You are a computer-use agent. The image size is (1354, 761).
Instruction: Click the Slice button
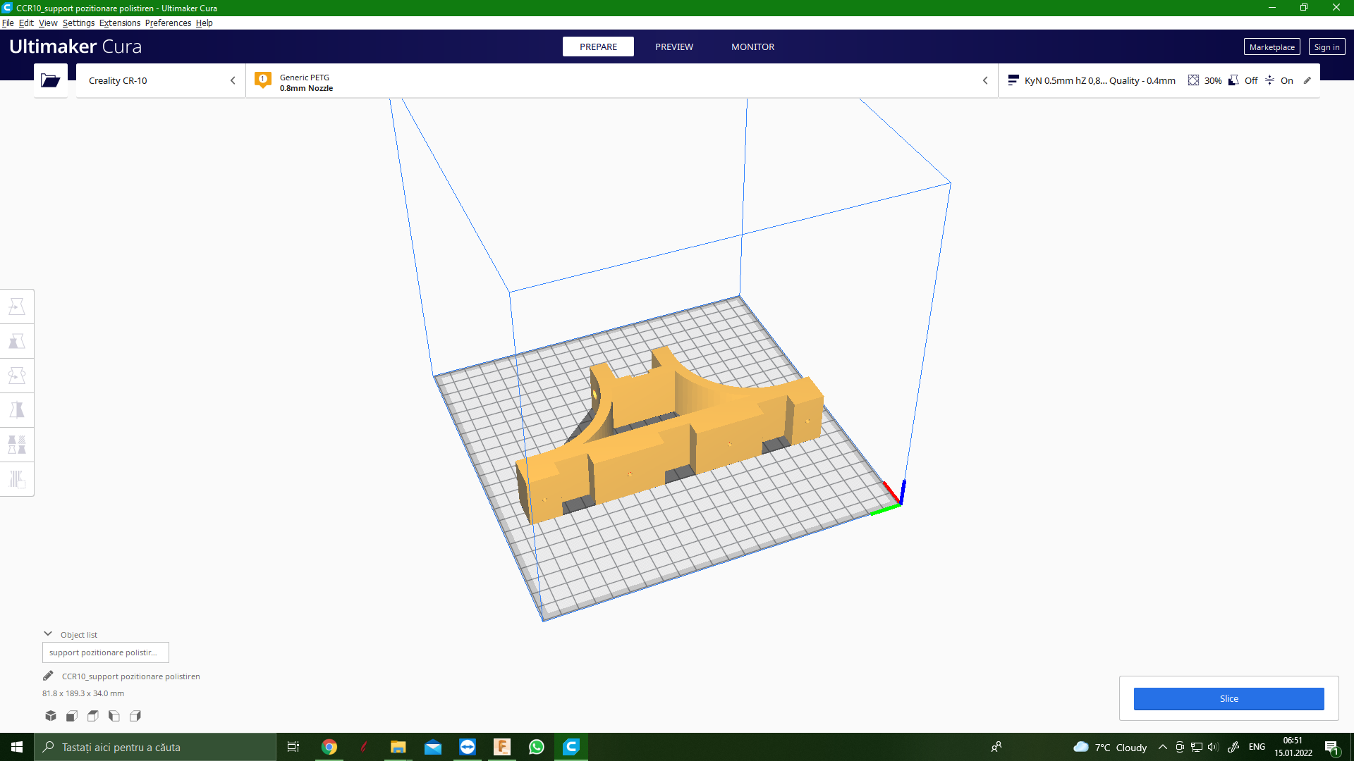point(1228,698)
